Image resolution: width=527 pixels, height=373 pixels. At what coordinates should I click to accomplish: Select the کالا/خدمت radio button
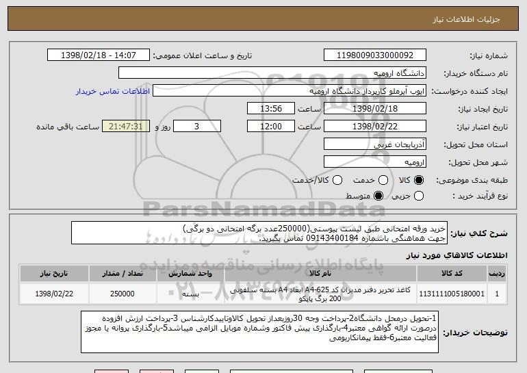(x=337, y=180)
